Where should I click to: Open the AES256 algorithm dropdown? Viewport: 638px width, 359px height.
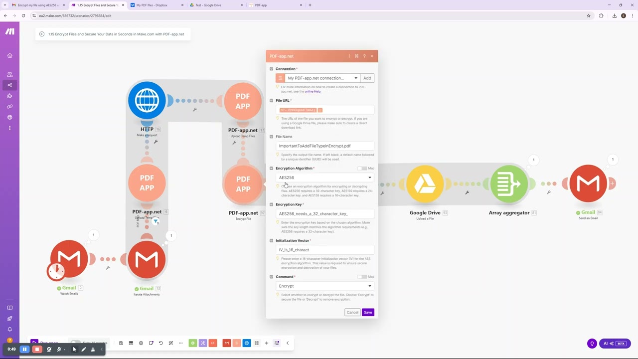(x=325, y=178)
